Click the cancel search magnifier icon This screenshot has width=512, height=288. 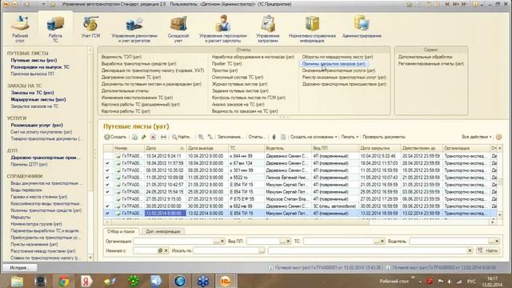201,137
